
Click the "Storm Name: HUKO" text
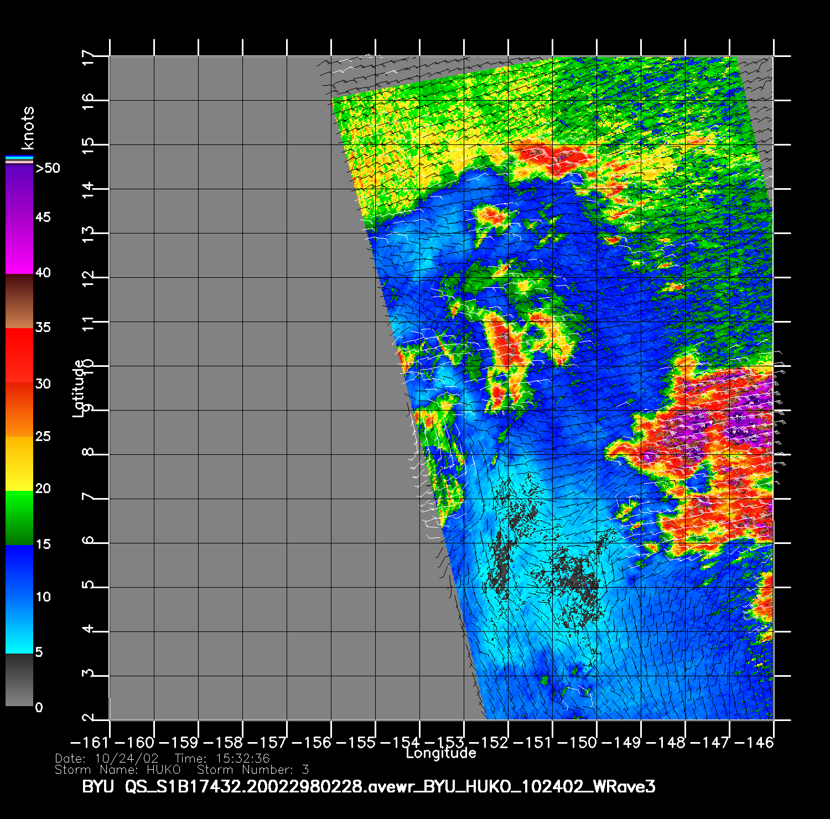pos(118,770)
